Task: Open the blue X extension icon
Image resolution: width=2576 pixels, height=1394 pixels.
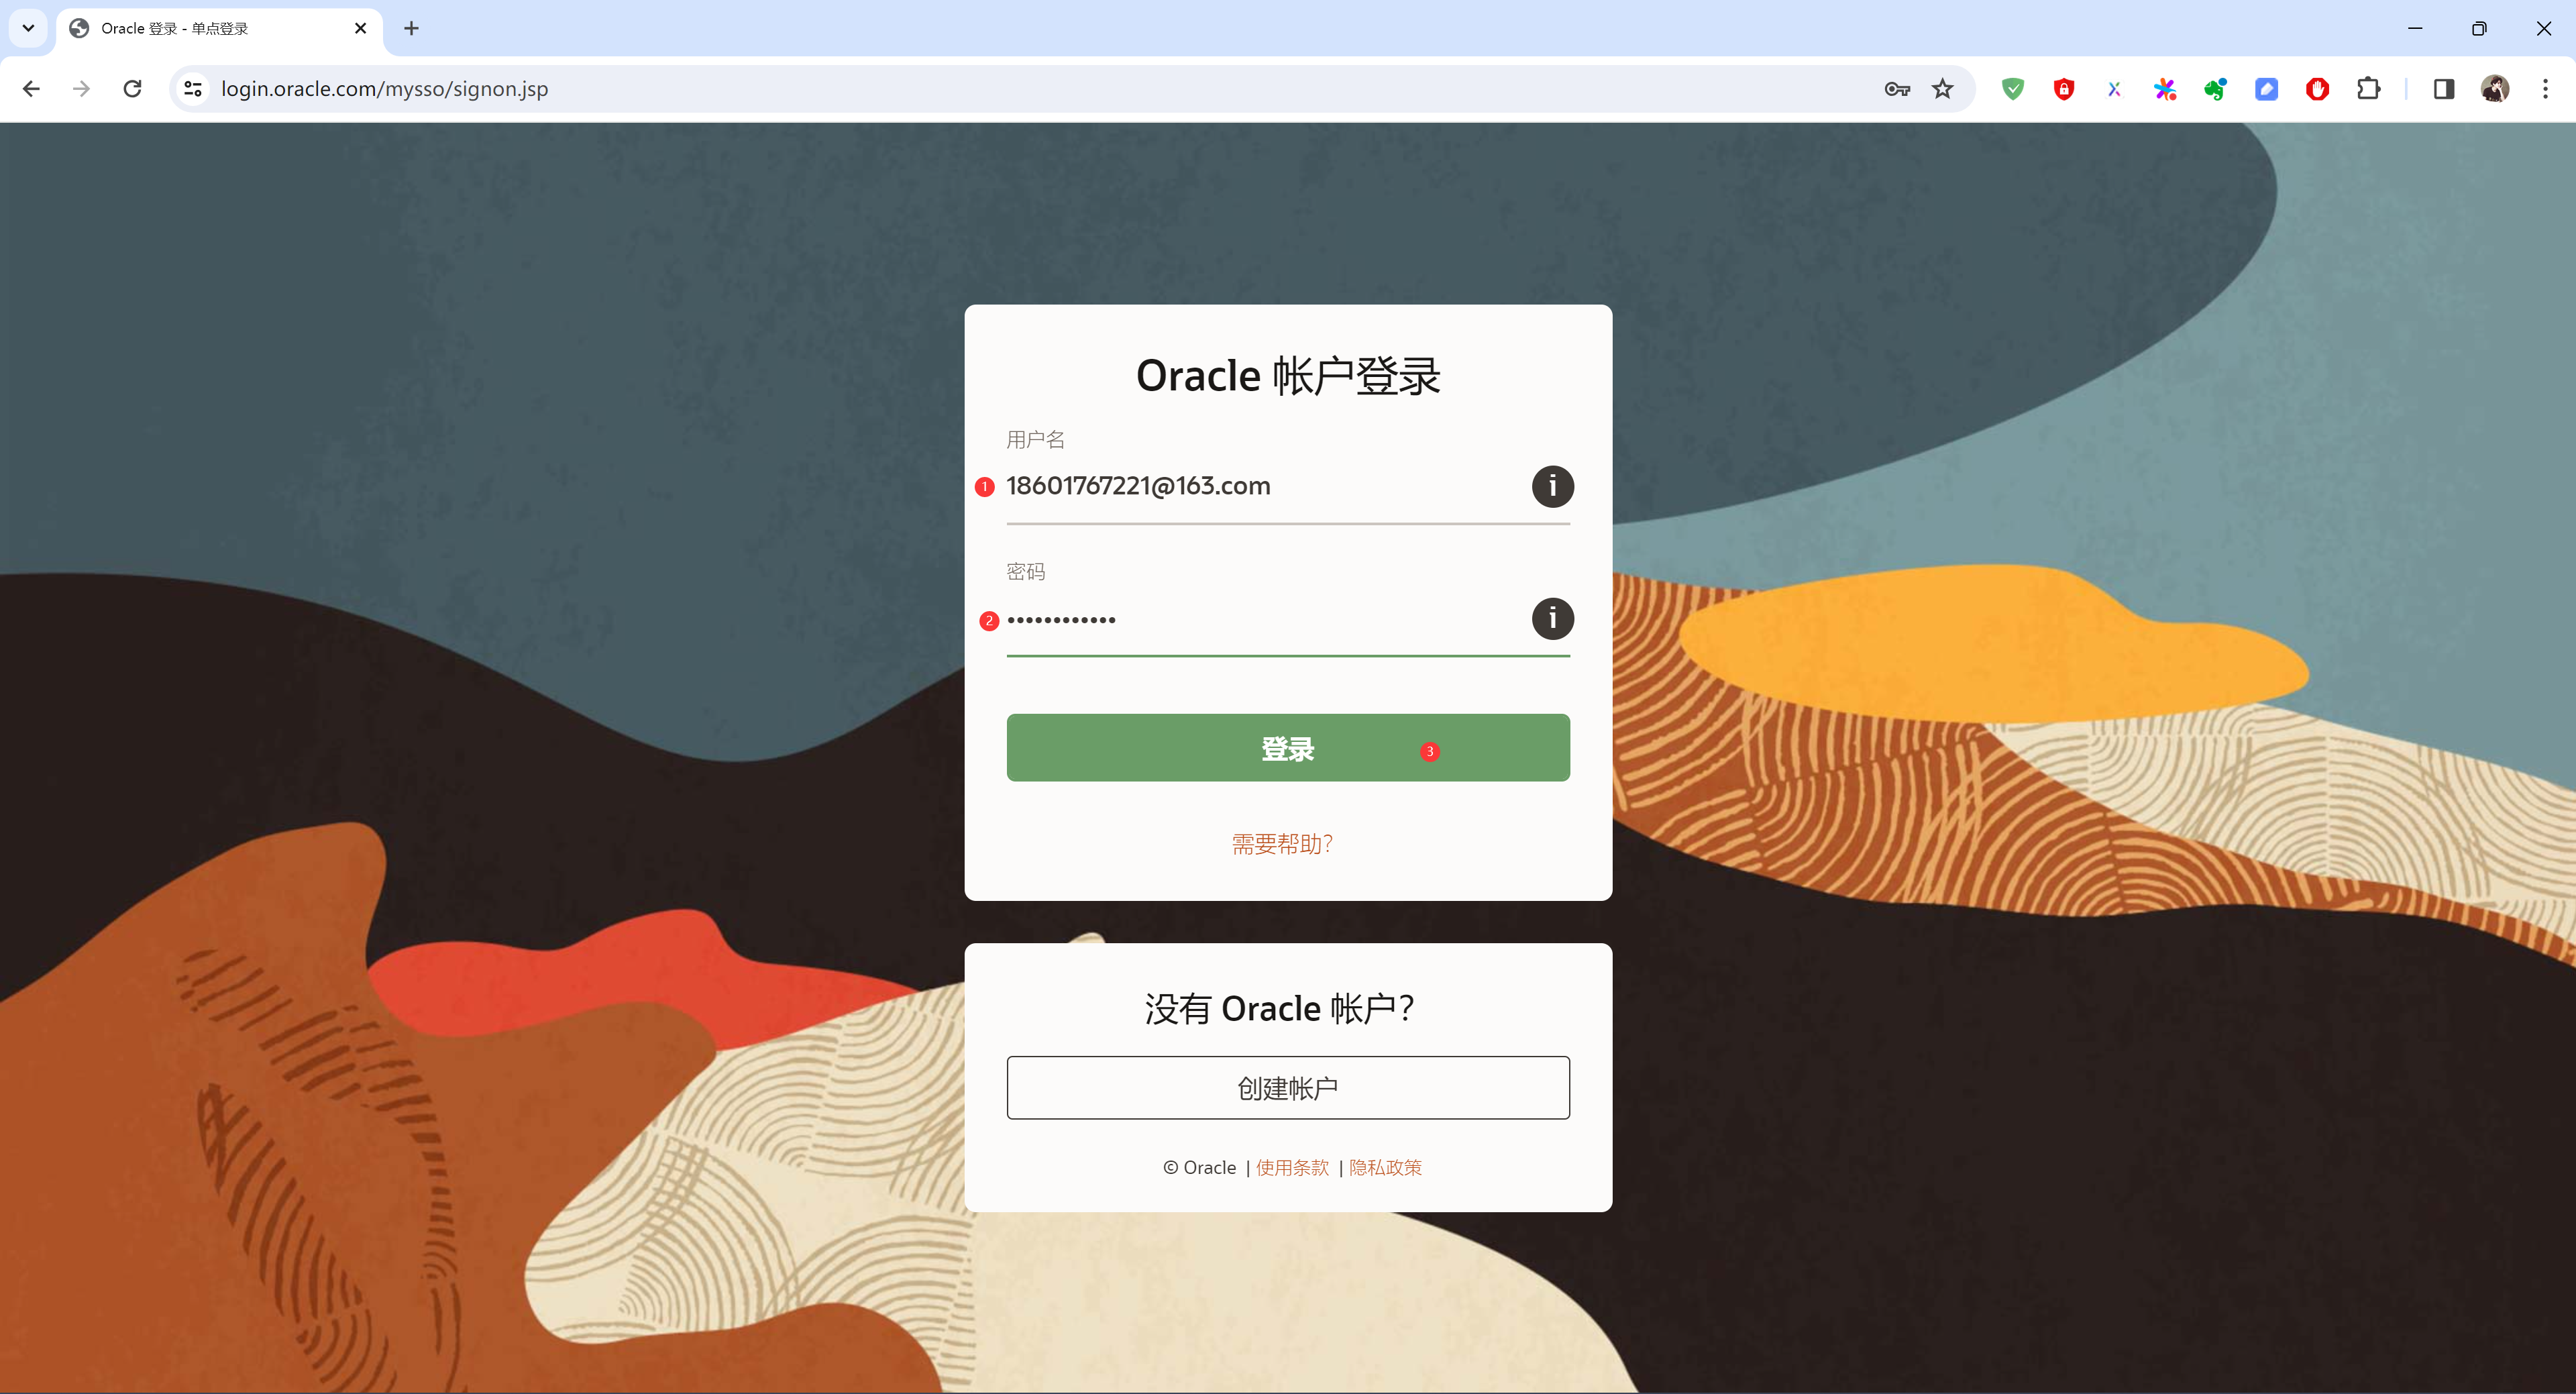Action: pyautogui.click(x=2114, y=89)
